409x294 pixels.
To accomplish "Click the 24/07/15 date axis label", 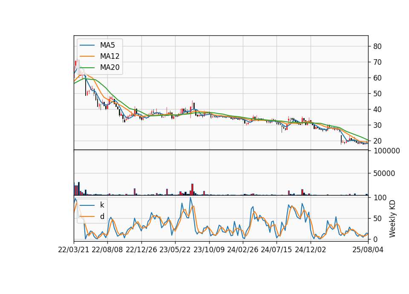I will click(x=276, y=250).
